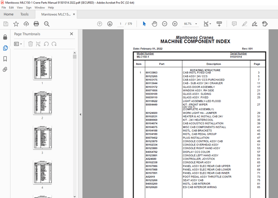Zoom in with plus button
The image size is (278, 198).
tap(175, 24)
